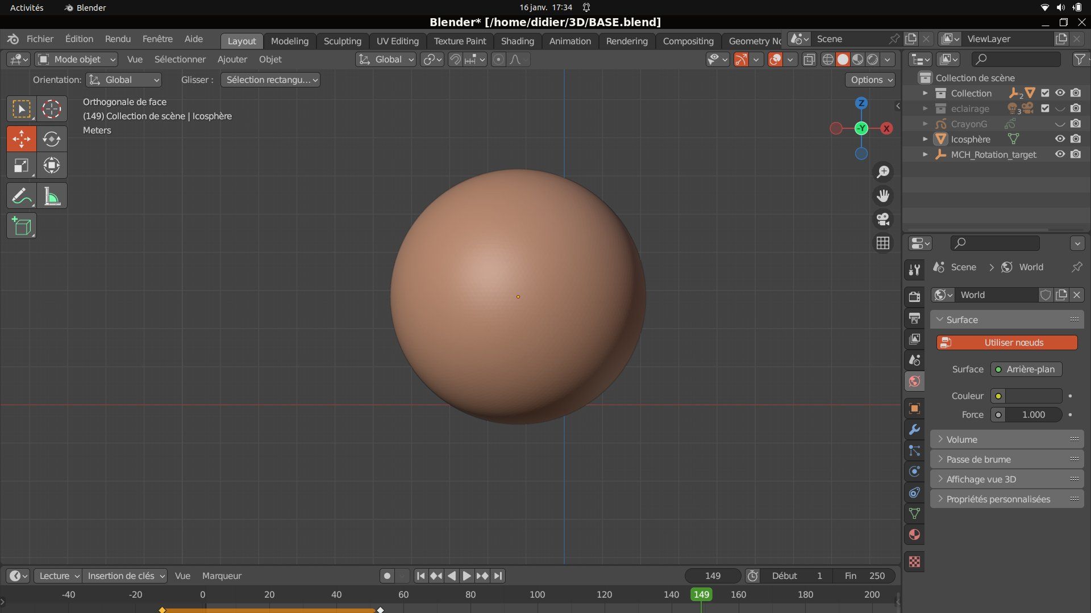
Task: Toggle camera view icon
Action: click(883, 219)
